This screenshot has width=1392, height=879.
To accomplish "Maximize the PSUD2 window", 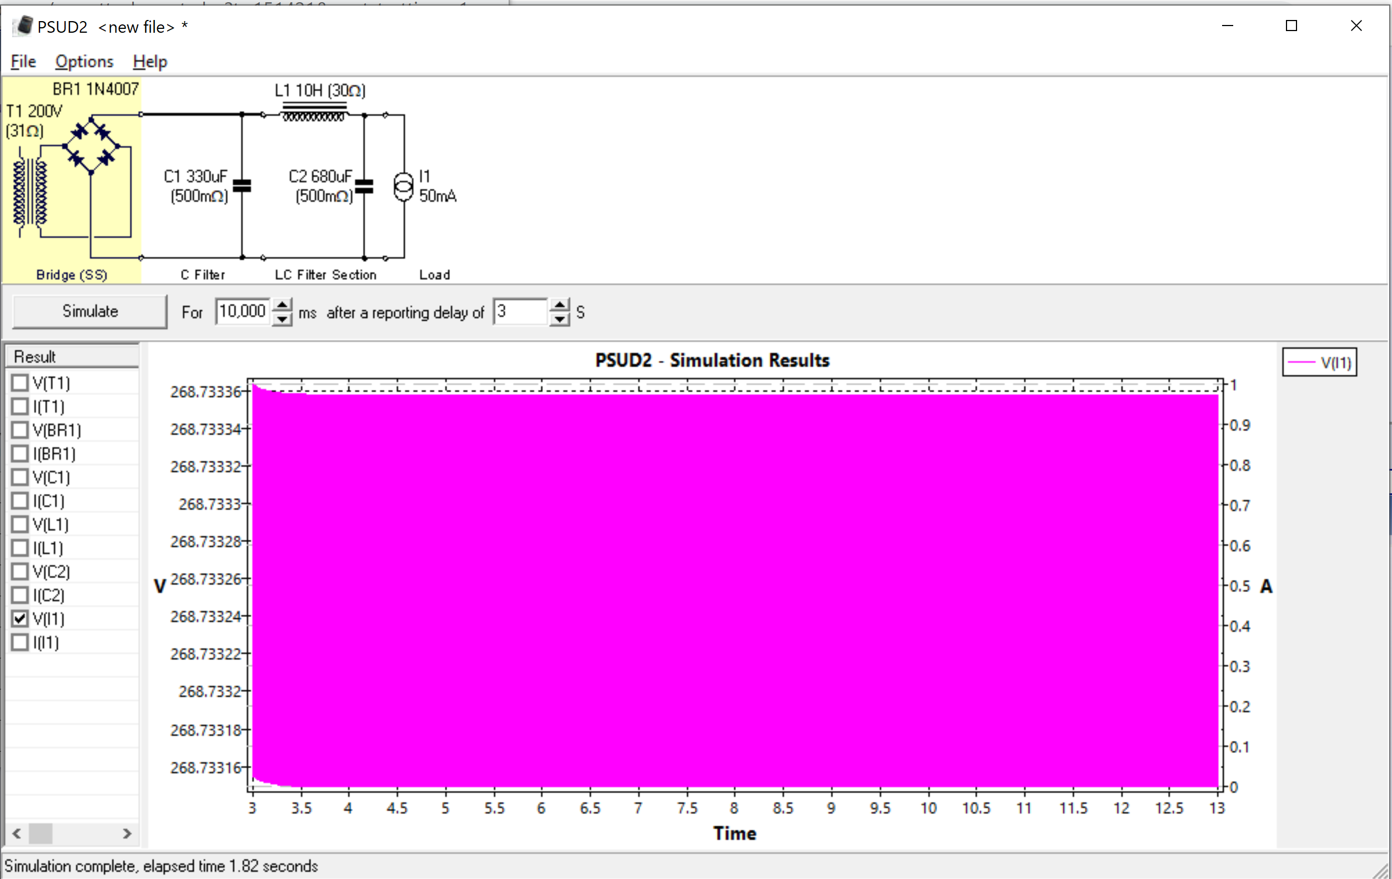I will click(x=1292, y=26).
